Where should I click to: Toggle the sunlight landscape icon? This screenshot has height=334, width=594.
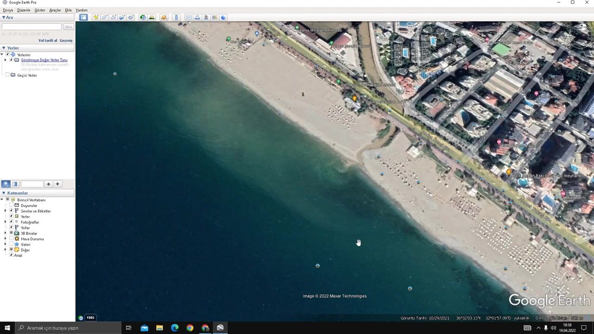[x=152, y=17]
